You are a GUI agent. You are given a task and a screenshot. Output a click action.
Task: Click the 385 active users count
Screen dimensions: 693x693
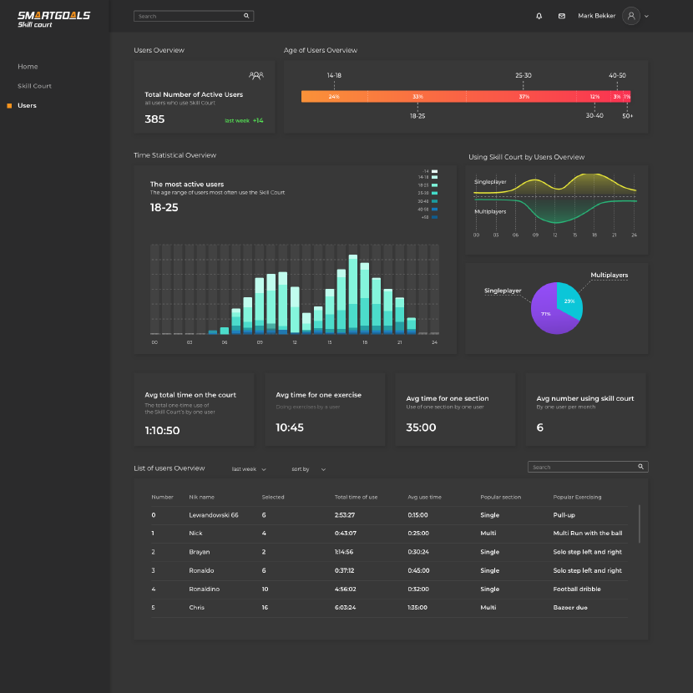tap(154, 119)
